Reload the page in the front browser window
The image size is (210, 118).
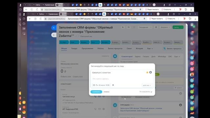[41, 19]
